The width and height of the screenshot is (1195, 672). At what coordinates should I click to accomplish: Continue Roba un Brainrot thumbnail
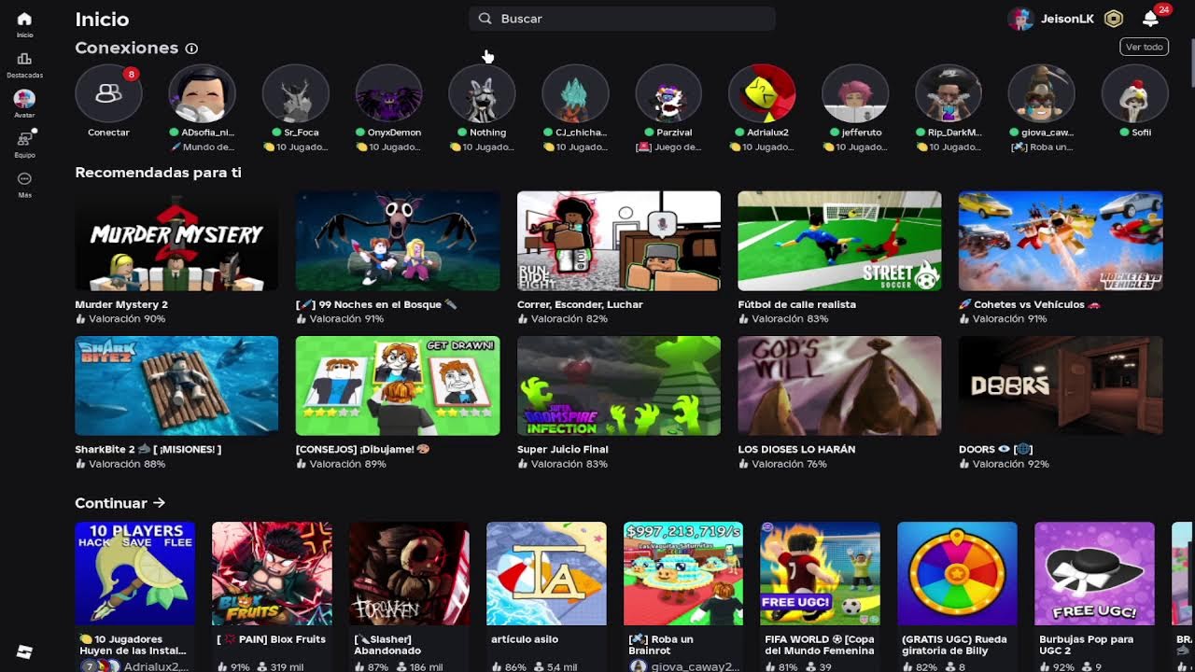[x=684, y=573]
